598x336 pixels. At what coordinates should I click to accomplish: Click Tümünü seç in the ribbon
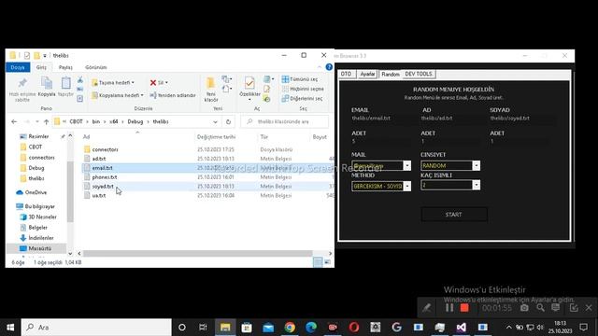300,79
